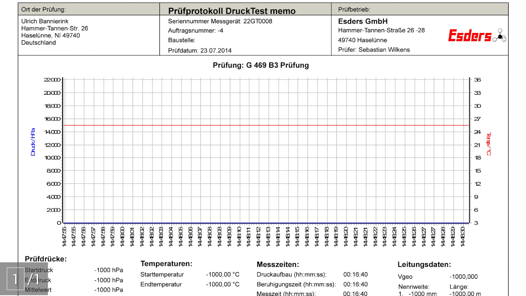Image resolution: width=526 pixels, height=296 pixels.
Task: Tap the 1/1 page indicator overlay
Action: 24,279
